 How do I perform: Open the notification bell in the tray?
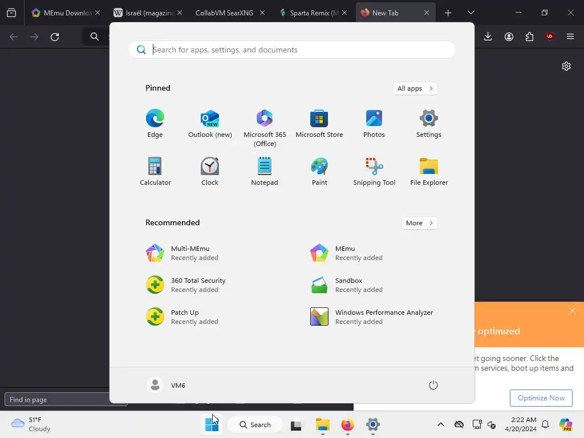[x=545, y=424]
